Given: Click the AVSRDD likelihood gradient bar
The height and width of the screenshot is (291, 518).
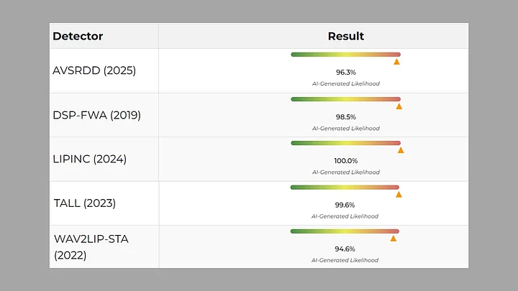Looking at the screenshot, I should pos(345,55).
